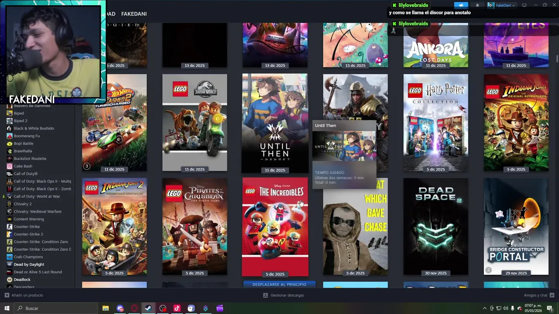Select Crab Champions in the sidebar
This screenshot has height=314, width=559.
coord(28,257)
